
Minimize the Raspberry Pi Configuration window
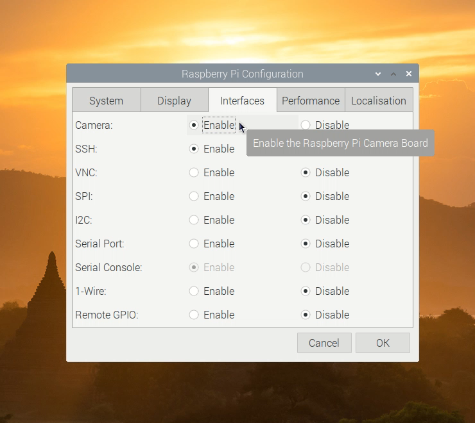click(378, 74)
